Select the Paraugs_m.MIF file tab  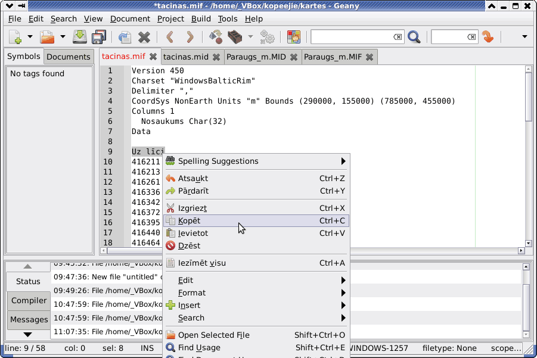click(x=333, y=57)
